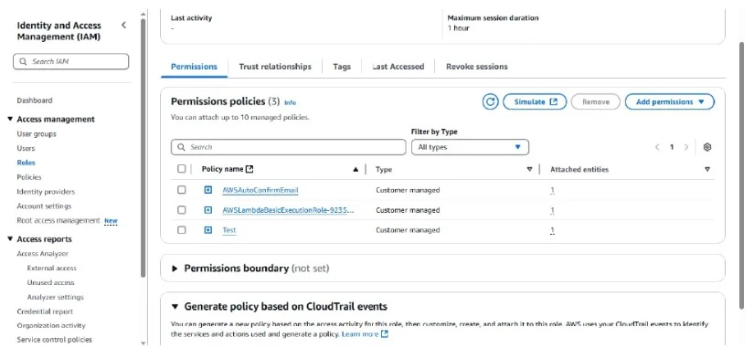Collapse the IAM navigation sidebar arrow
The image size is (754, 348).
click(x=123, y=25)
